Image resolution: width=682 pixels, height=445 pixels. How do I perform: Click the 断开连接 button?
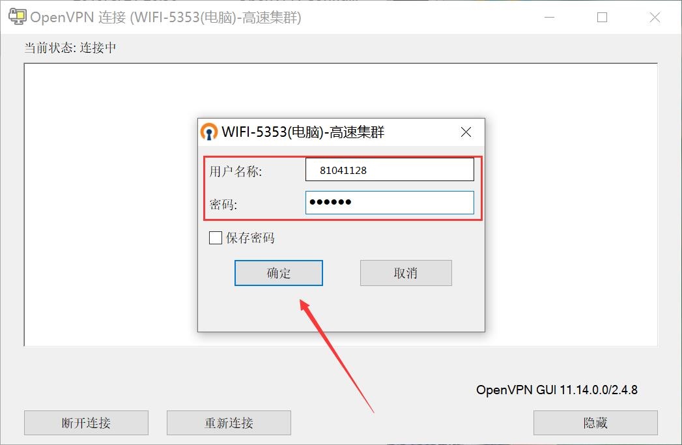point(86,423)
